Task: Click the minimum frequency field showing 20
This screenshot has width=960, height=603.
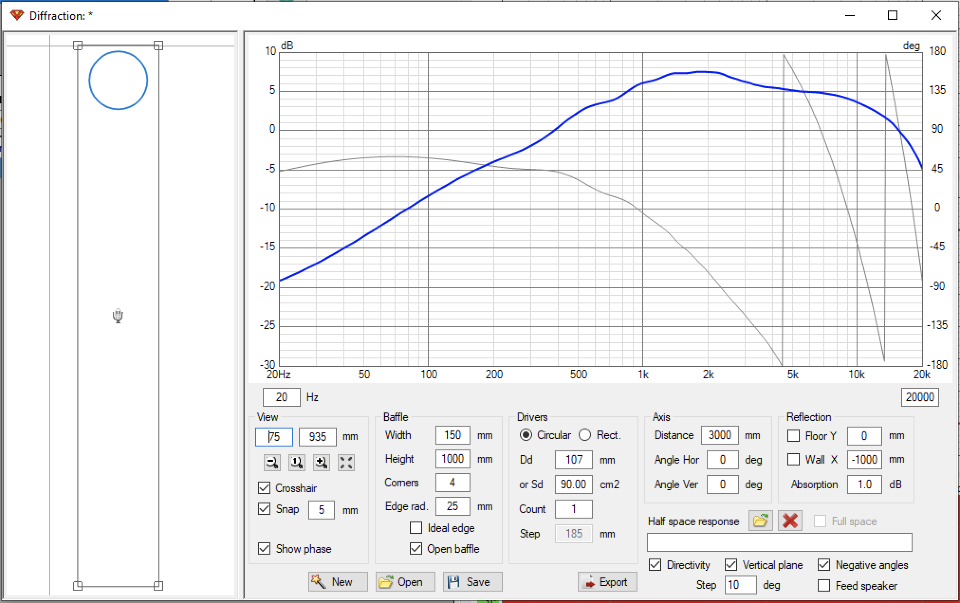Action: (x=282, y=397)
